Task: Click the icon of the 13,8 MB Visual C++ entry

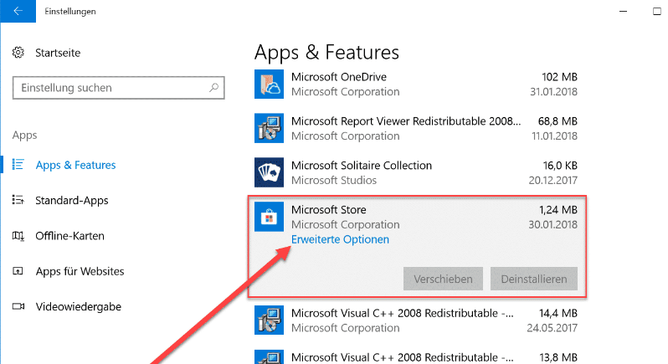Action: tap(269, 356)
